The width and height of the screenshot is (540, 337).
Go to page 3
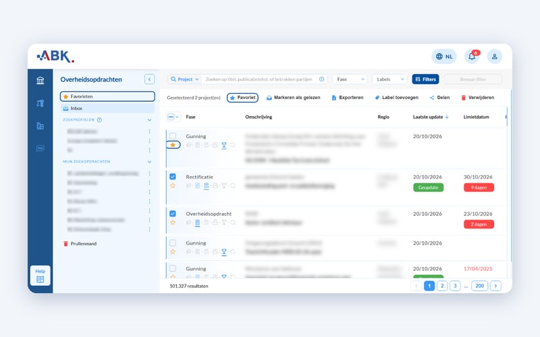[x=455, y=286]
